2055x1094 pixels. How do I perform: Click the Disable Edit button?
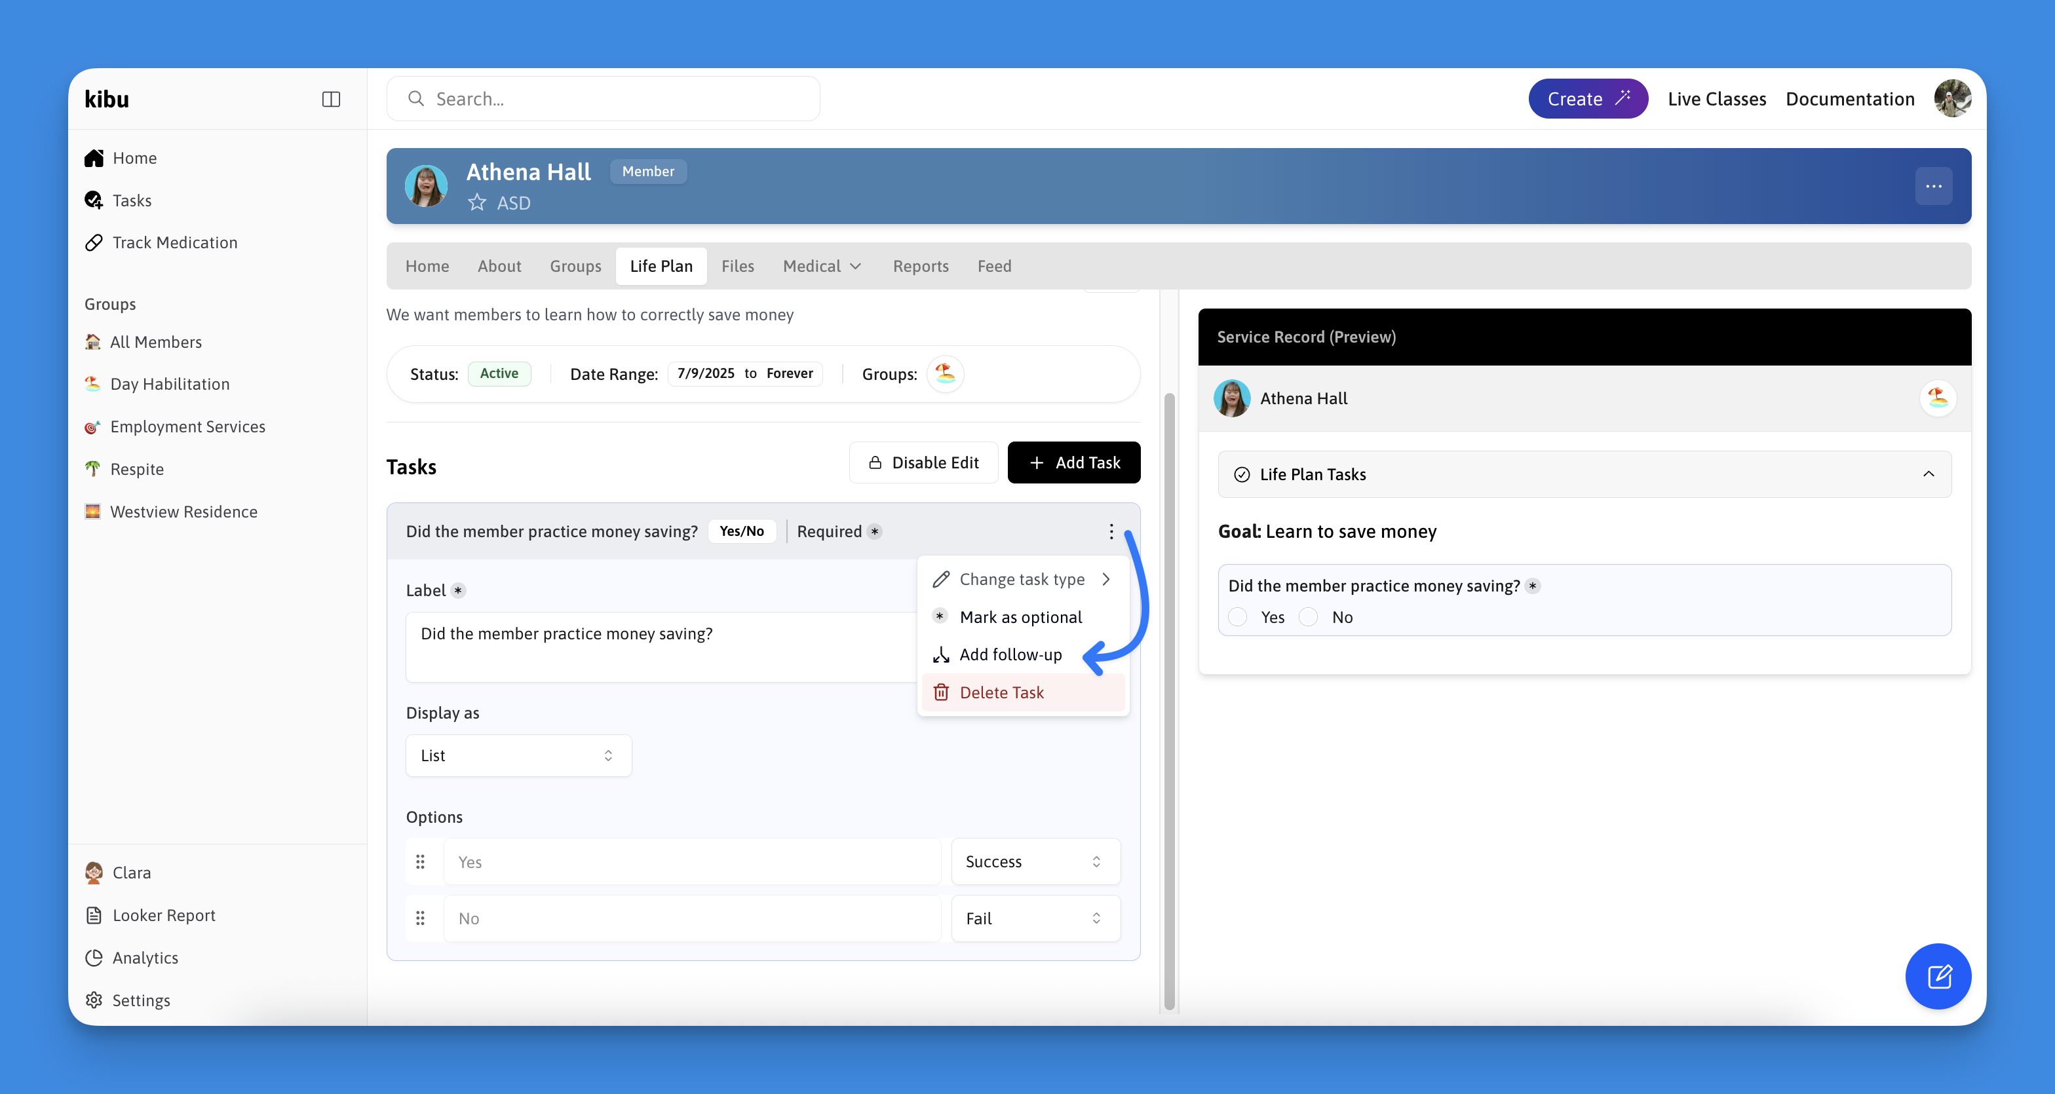(x=923, y=462)
